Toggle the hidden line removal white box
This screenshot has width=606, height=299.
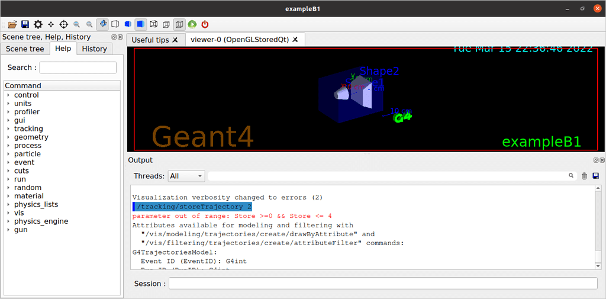pyautogui.click(x=115, y=24)
